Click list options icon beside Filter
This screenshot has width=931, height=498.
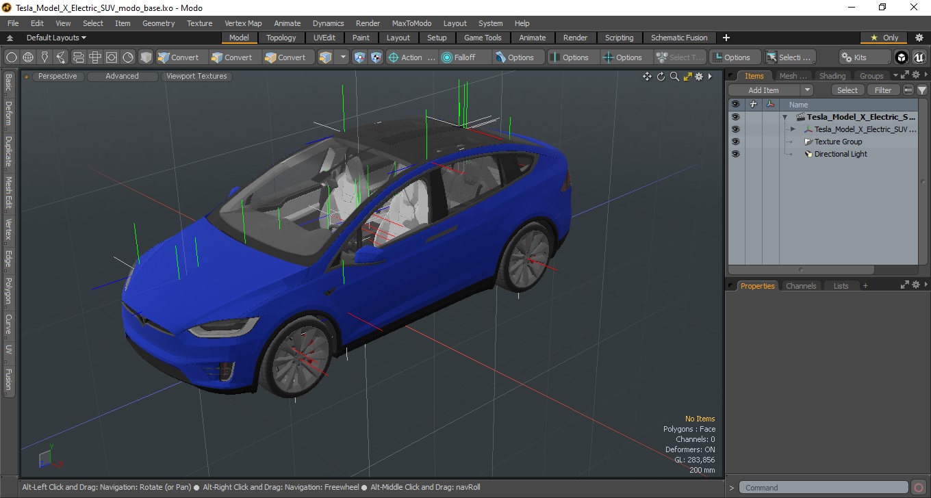coord(908,90)
